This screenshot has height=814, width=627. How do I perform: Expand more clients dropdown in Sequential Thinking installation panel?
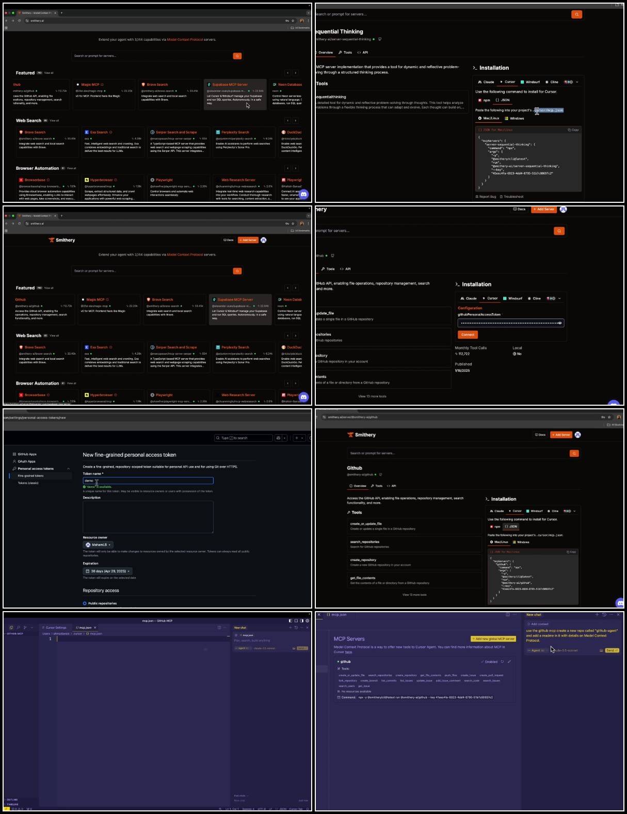[x=577, y=82]
